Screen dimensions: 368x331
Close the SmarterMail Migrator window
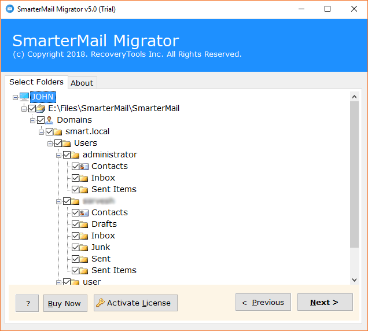[x=354, y=9]
